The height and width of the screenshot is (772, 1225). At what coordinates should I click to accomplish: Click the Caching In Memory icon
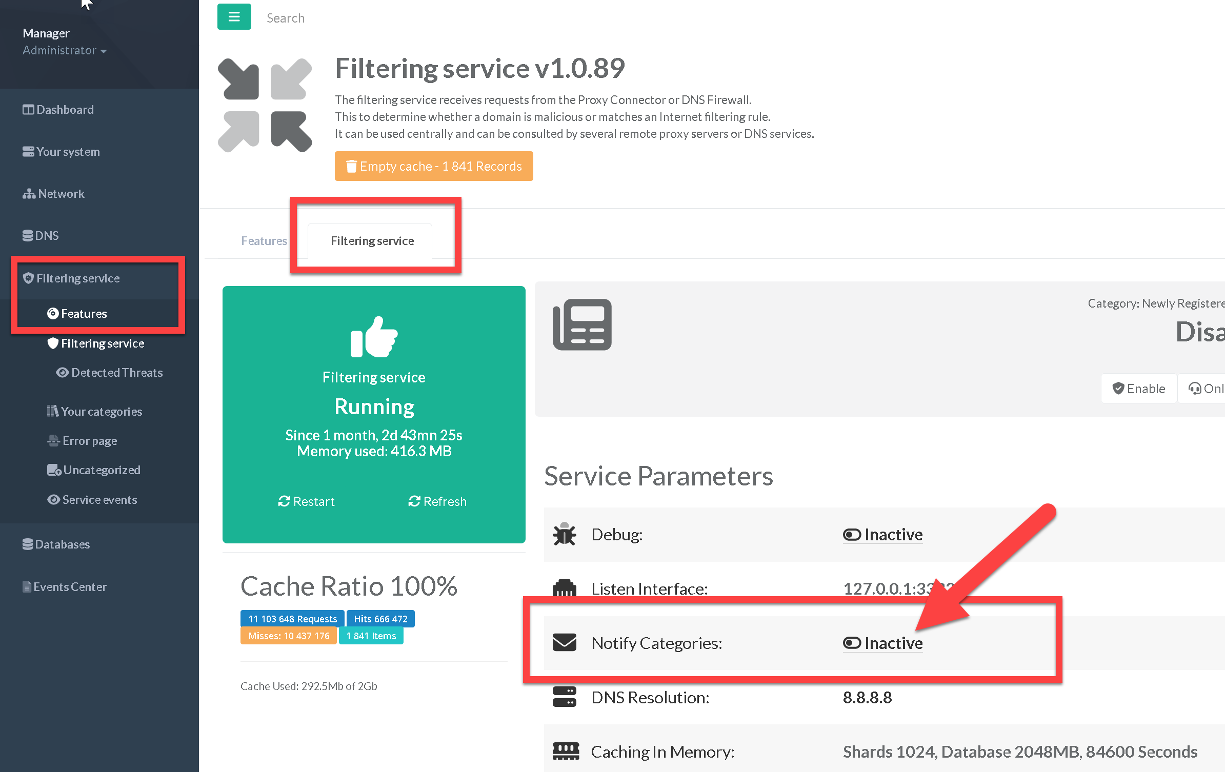(565, 751)
